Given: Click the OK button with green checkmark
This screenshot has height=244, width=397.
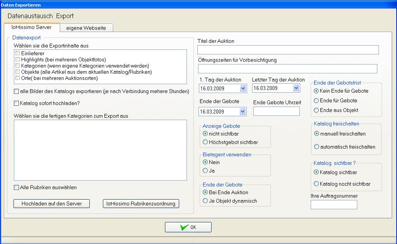Looking at the screenshot, I should pyautogui.click(x=188, y=227).
